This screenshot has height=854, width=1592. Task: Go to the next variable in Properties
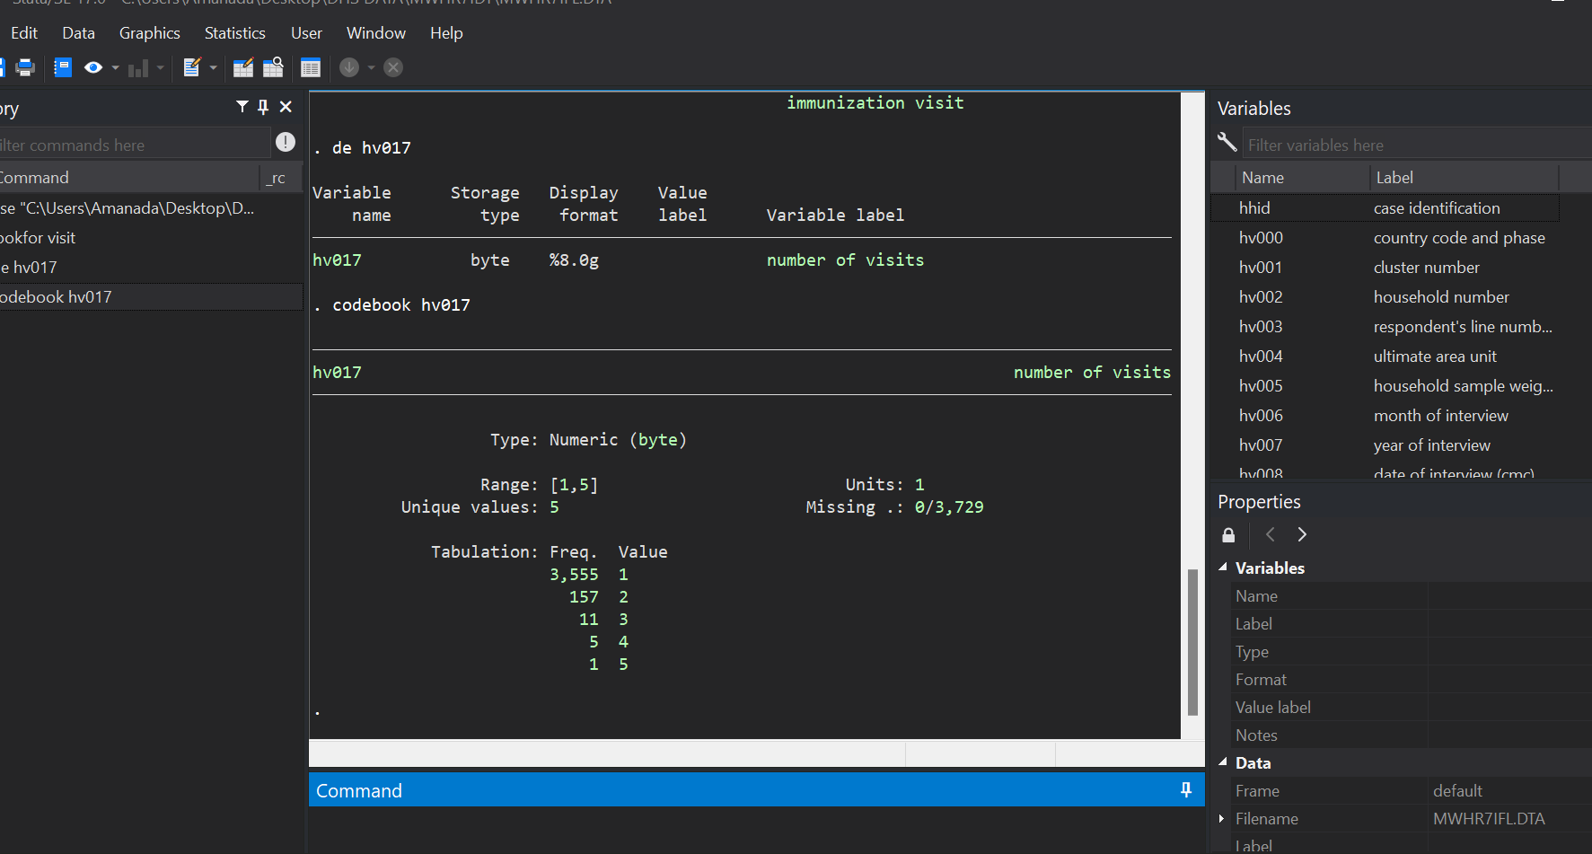point(1302,535)
